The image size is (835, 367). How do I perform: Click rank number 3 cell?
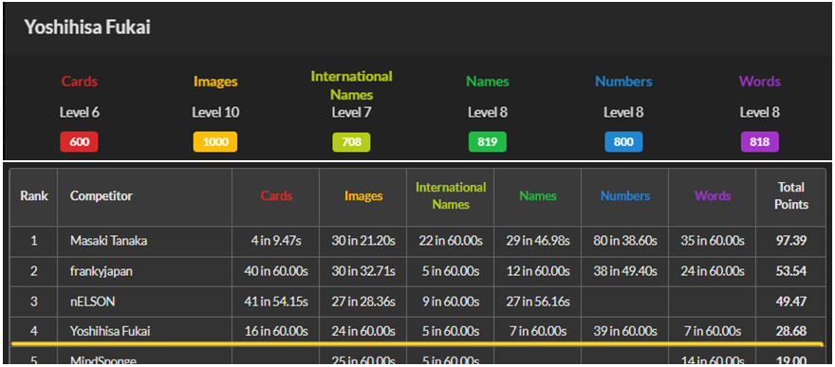[x=34, y=302]
